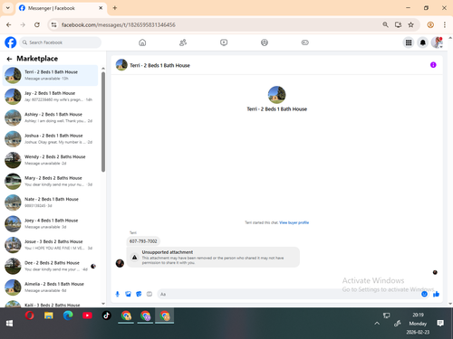This screenshot has width=453, height=339.
Task: Open TikTok from the taskbar
Action: click(106, 315)
